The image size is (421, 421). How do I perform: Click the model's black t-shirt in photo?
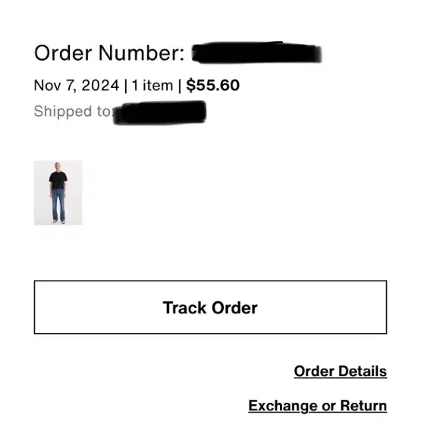[58, 181]
